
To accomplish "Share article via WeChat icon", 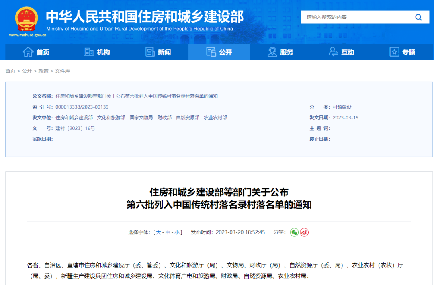I will click(294, 232).
